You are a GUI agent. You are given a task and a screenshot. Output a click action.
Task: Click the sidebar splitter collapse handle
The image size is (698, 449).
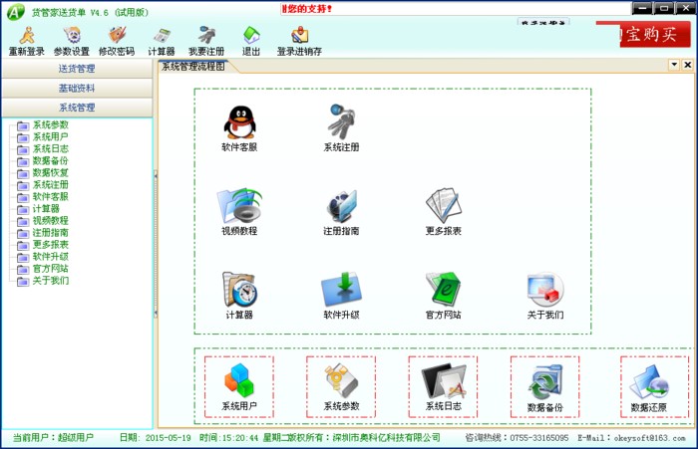coord(156,245)
